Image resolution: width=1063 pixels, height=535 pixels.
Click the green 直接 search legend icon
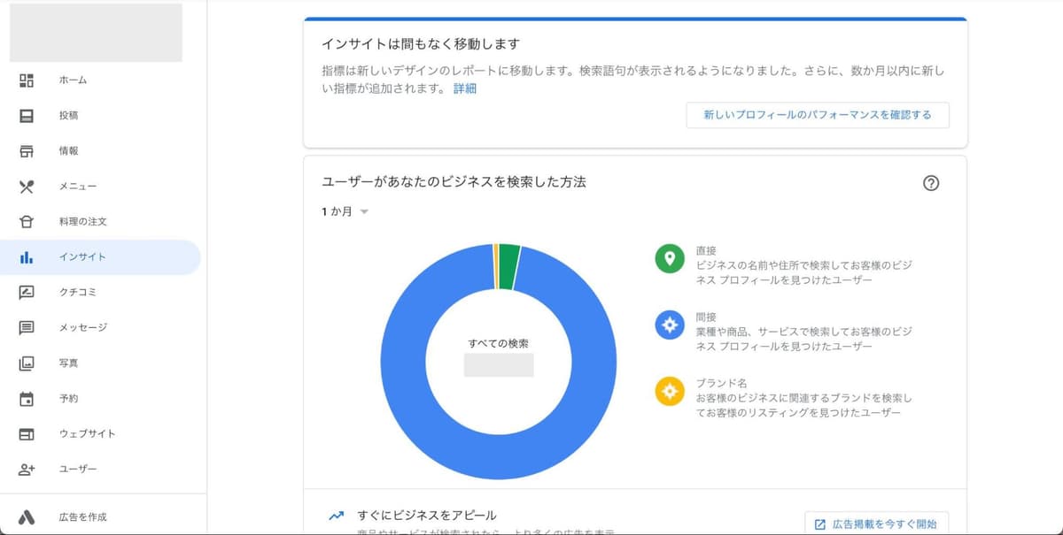point(670,259)
